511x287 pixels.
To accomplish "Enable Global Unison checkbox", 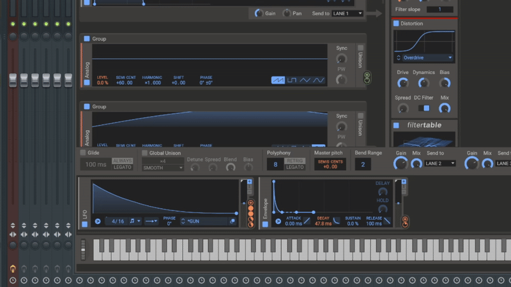I will pos(144,153).
